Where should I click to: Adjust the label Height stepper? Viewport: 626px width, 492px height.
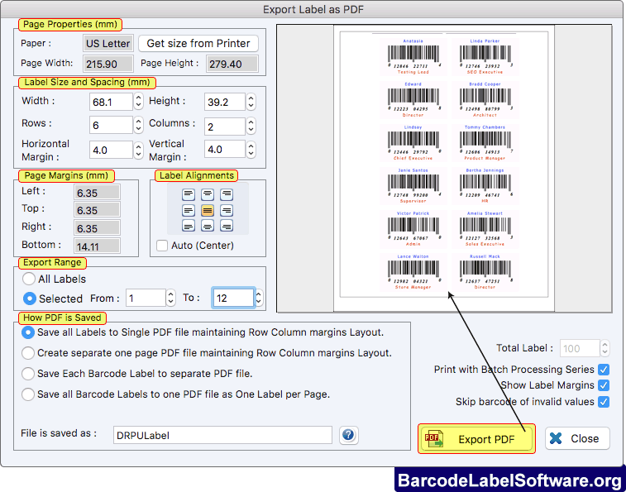251,102
